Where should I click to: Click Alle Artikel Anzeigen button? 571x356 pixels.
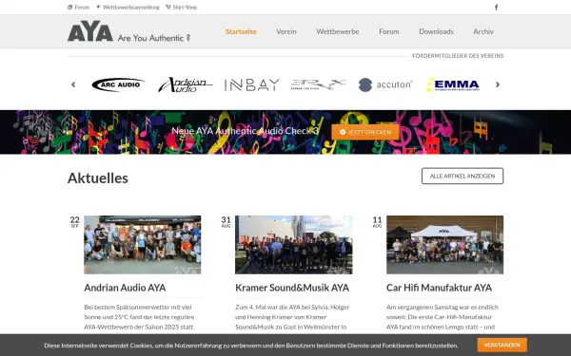point(463,176)
